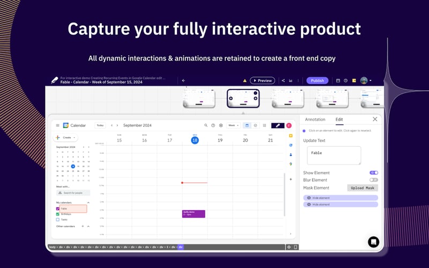Click the clock history icon in header
Screen dimensions: 429x268
[x=345, y=81]
